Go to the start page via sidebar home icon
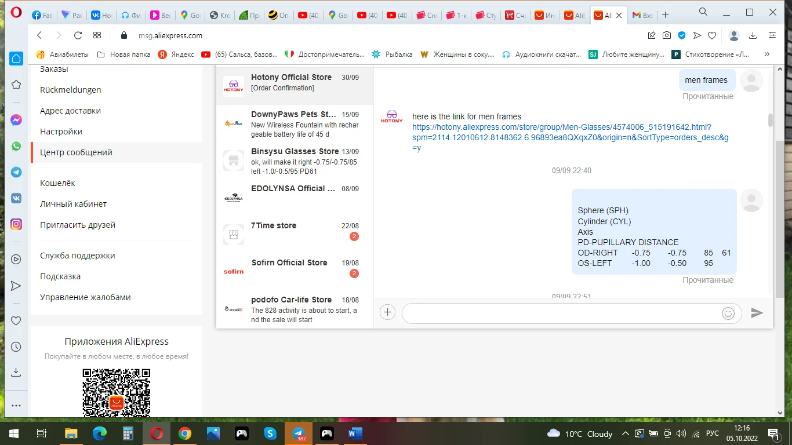792x445 pixels. tap(16, 59)
